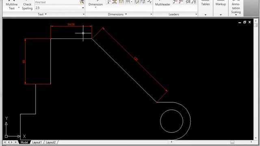Select the red vertical dimension on left

[25, 61]
